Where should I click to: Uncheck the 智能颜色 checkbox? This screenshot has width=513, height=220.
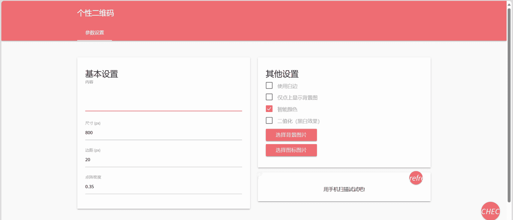click(x=269, y=109)
